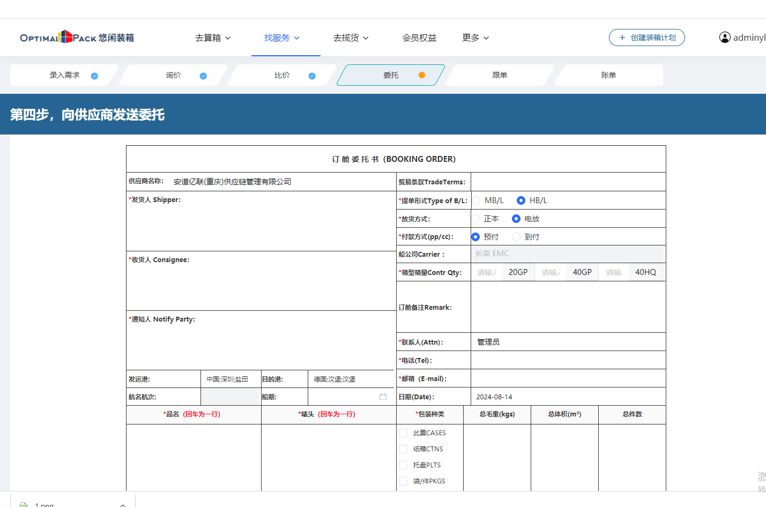Go to the 录入需求 step tab
The width and height of the screenshot is (766, 507).
point(64,75)
